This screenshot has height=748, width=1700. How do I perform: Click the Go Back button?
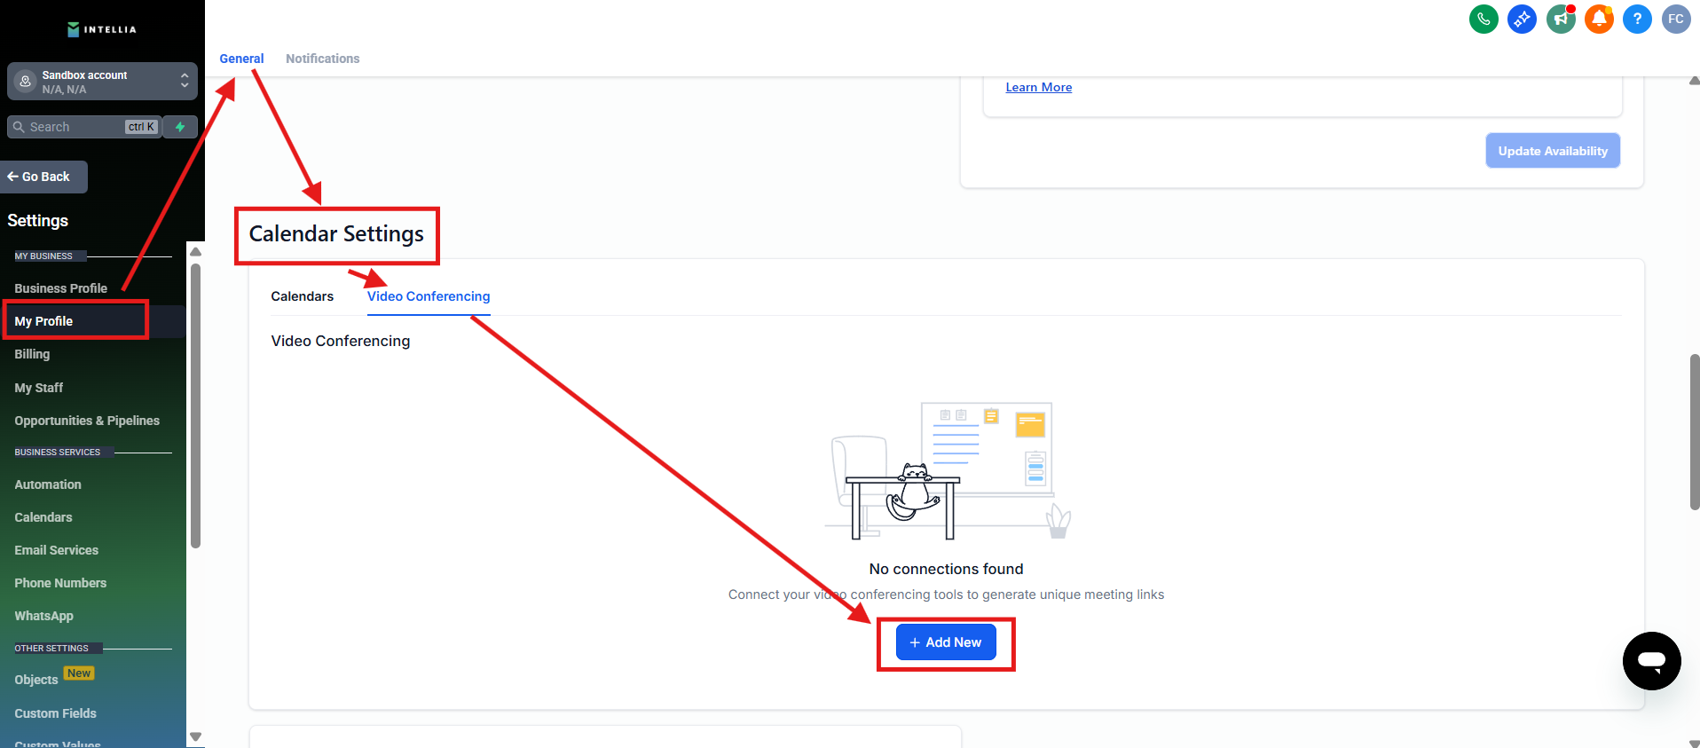(x=44, y=177)
